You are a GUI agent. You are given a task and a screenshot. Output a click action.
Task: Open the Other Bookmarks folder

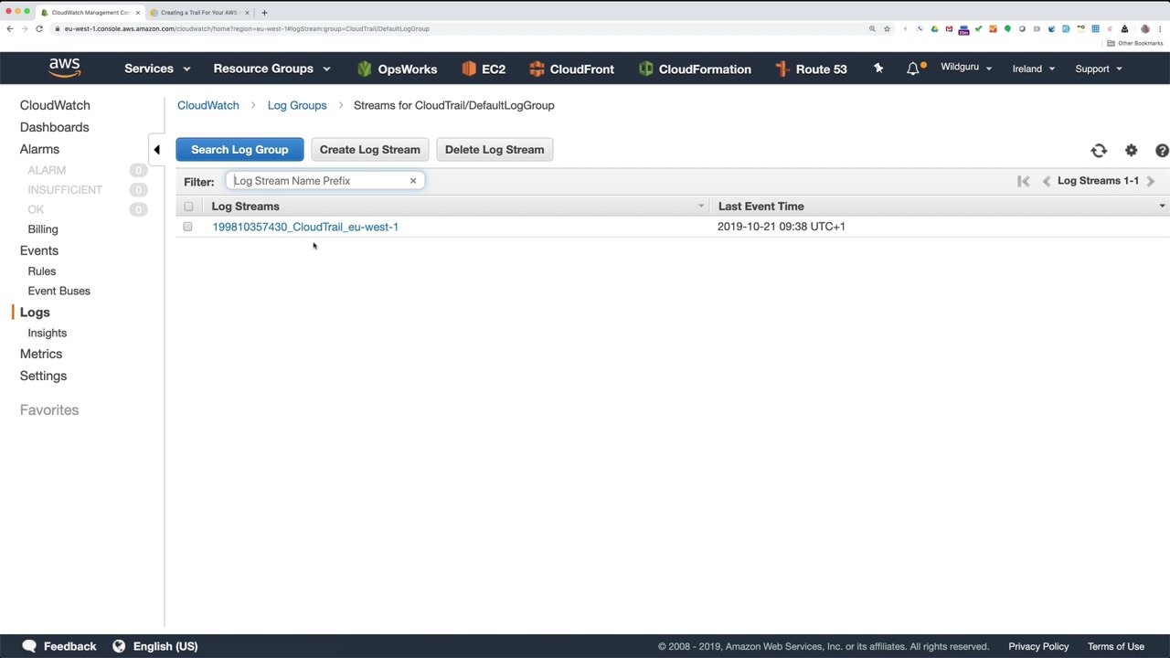click(1135, 43)
